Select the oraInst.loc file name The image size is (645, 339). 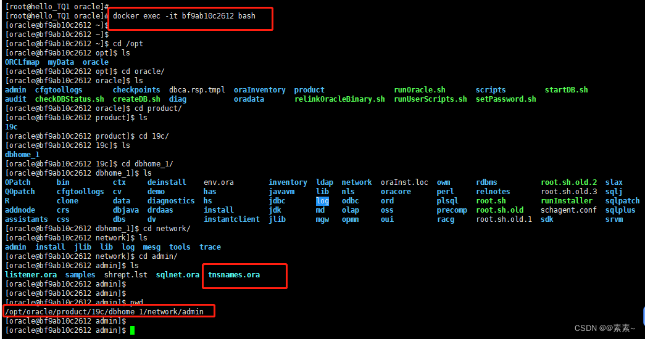click(x=404, y=182)
